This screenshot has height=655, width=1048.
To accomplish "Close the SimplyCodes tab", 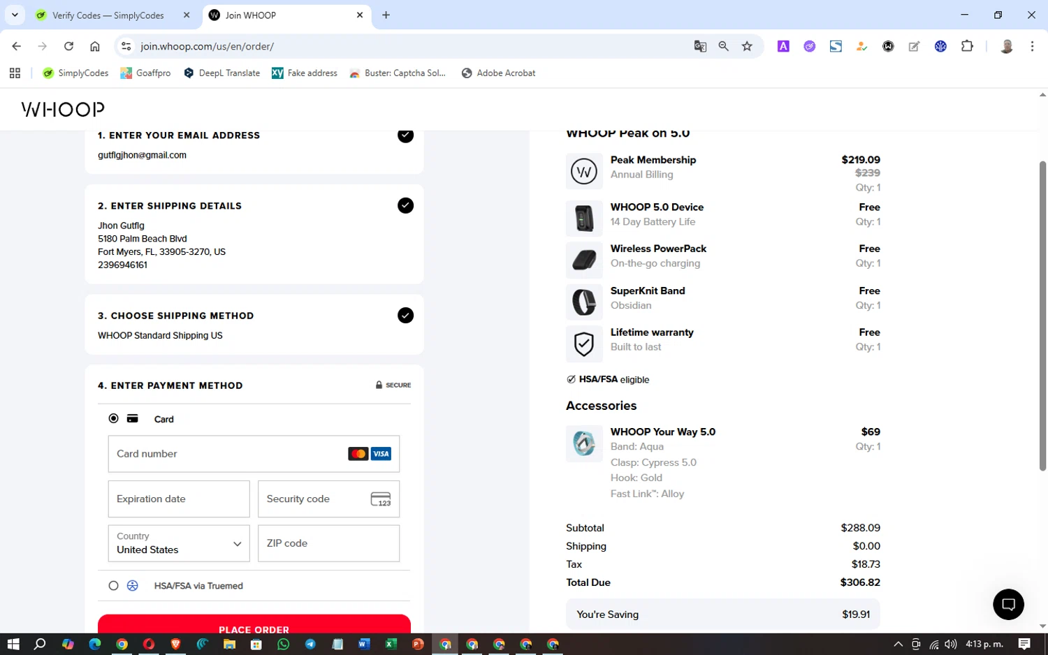I will [187, 15].
